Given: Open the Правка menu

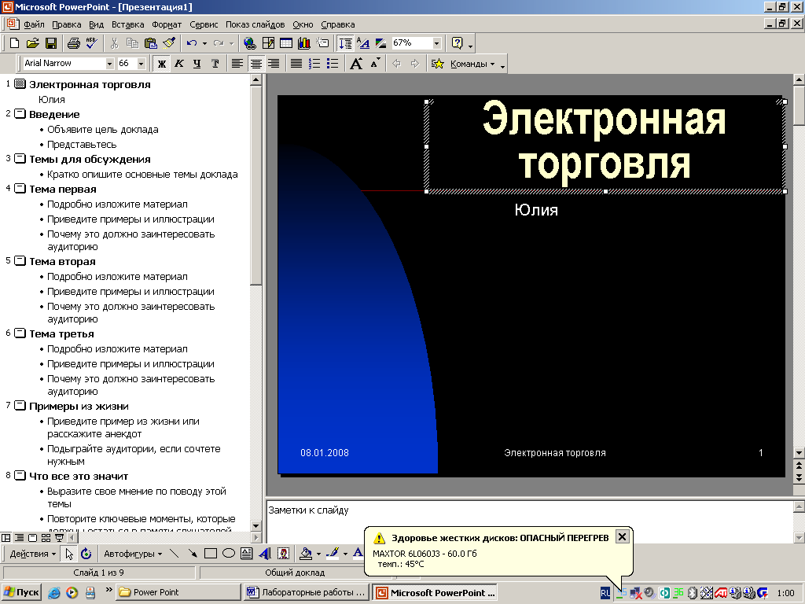Looking at the screenshot, I should (x=66, y=24).
